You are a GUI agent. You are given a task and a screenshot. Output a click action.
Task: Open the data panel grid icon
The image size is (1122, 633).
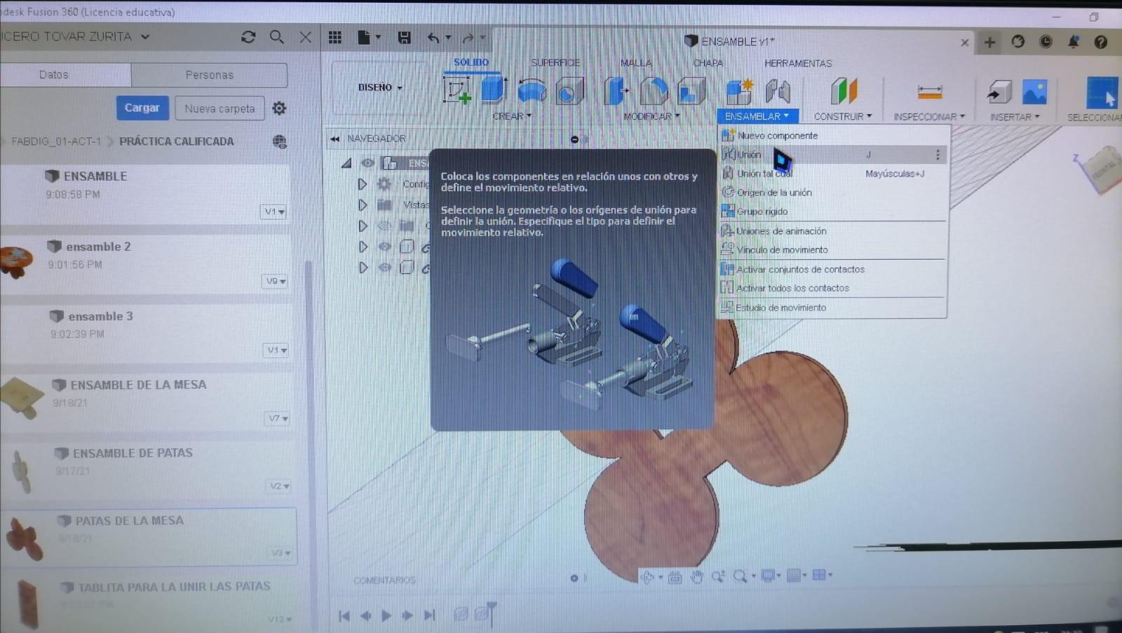coord(335,37)
